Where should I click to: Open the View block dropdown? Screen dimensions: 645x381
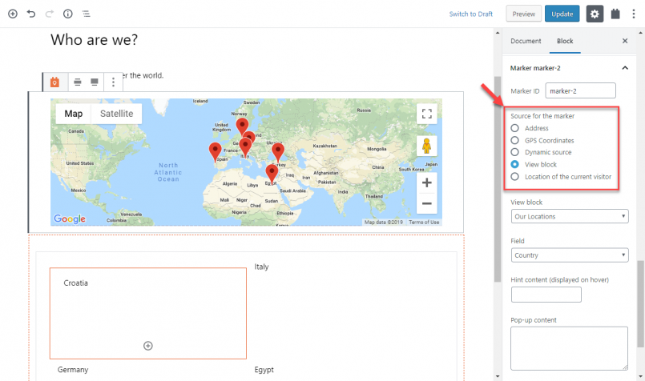(570, 217)
